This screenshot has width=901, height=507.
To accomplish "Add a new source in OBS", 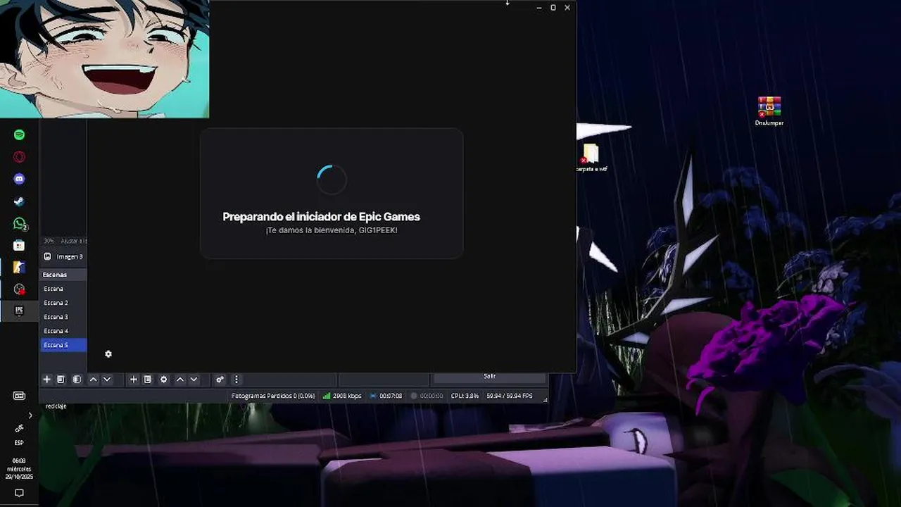I will pos(133,380).
